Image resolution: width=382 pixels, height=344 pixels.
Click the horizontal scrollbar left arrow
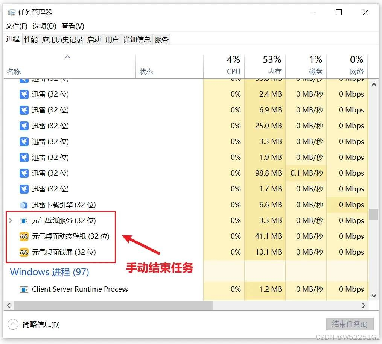pos(9,305)
